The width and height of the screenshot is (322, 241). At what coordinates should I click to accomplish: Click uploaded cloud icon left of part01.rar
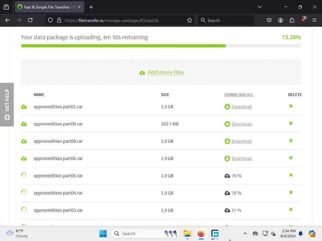24,107
